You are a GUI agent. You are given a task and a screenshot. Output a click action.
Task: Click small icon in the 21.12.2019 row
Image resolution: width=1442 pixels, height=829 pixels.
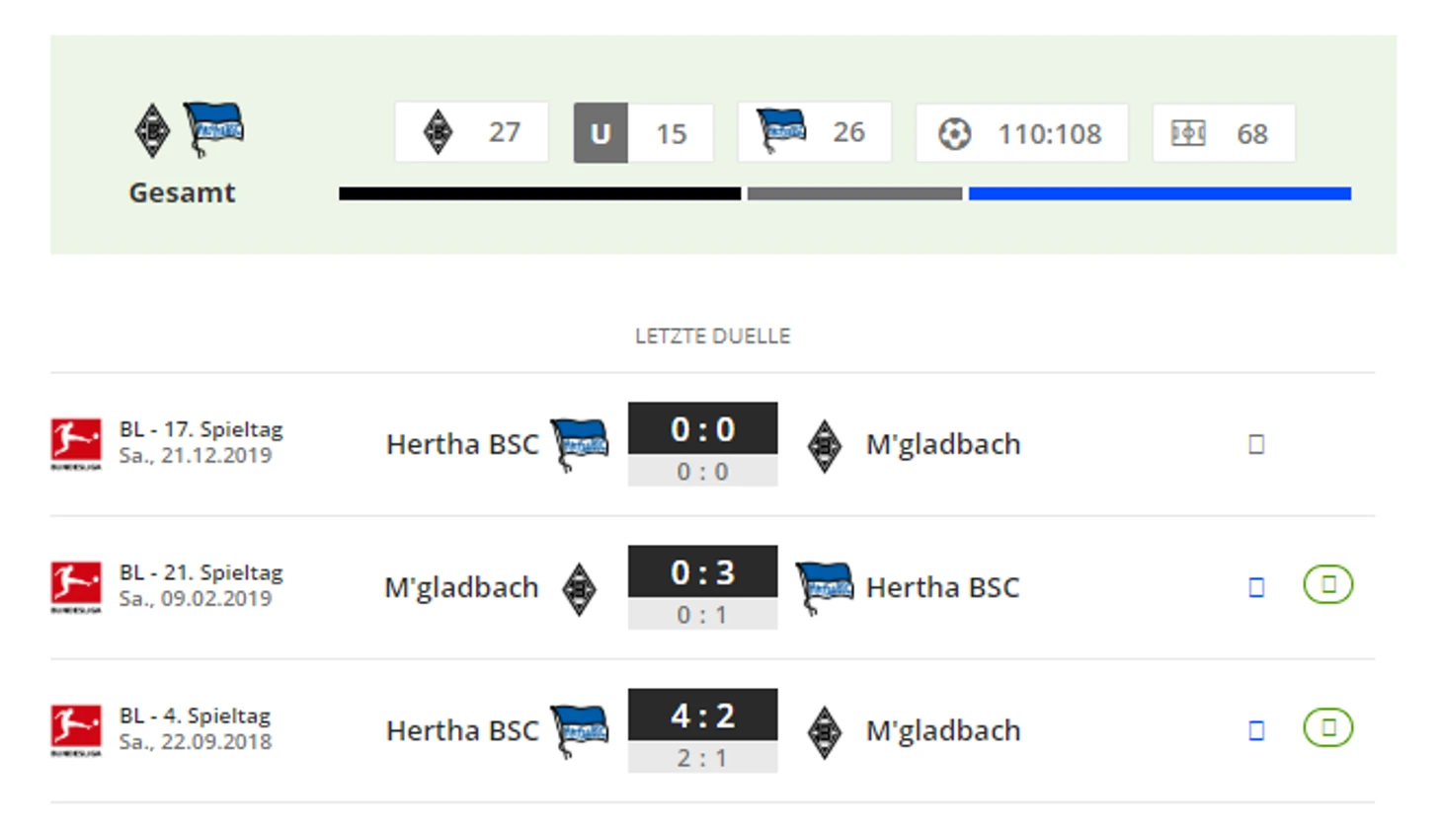[x=1256, y=444]
